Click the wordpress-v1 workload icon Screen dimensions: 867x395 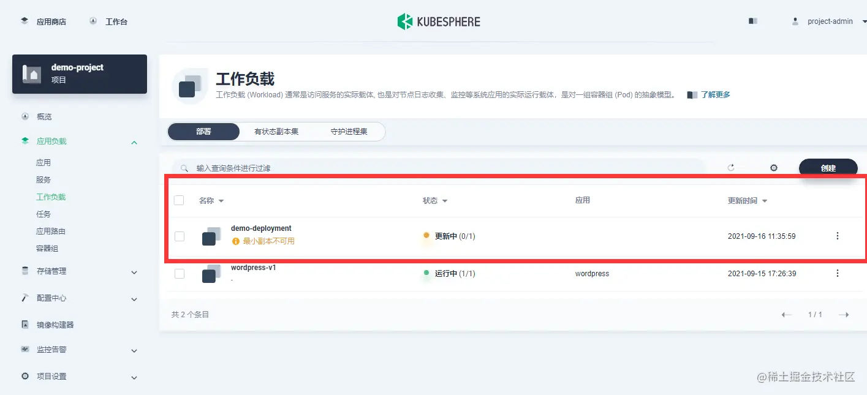tap(211, 274)
